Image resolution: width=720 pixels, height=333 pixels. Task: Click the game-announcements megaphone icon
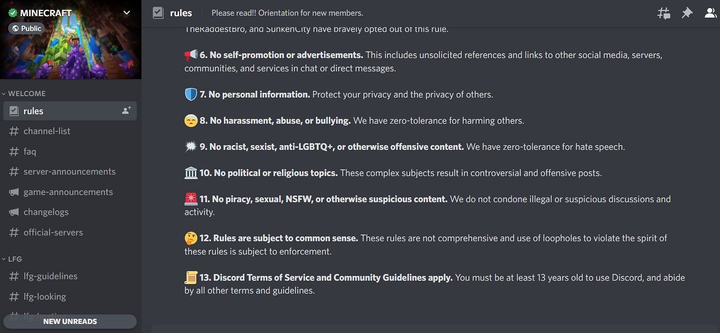[x=14, y=192]
